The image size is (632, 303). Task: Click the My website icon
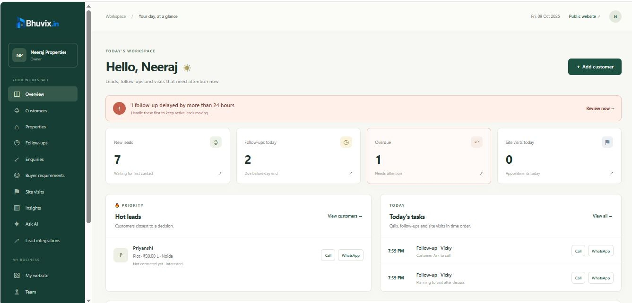click(17, 276)
